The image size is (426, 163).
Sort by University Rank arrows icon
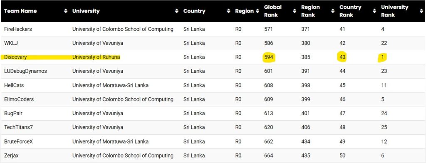click(421, 11)
